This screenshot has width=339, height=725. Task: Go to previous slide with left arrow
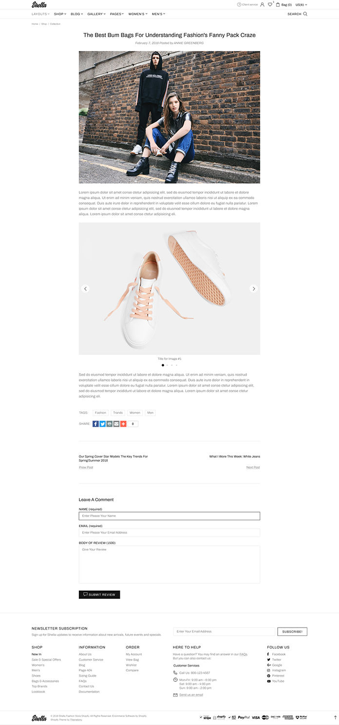coord(86,288)
